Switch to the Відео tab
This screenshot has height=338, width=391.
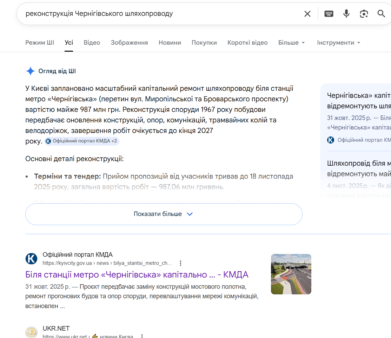click(x=92, y=43)
